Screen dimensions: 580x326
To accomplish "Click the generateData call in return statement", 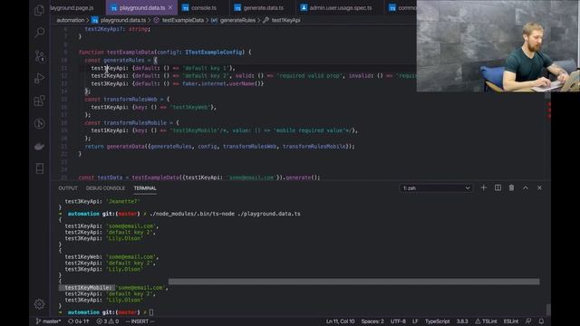I will point(125,147).
